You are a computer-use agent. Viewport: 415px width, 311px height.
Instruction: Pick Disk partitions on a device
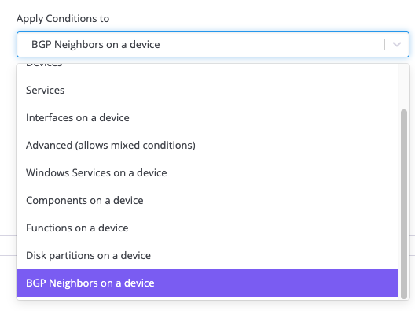[207, 256]
